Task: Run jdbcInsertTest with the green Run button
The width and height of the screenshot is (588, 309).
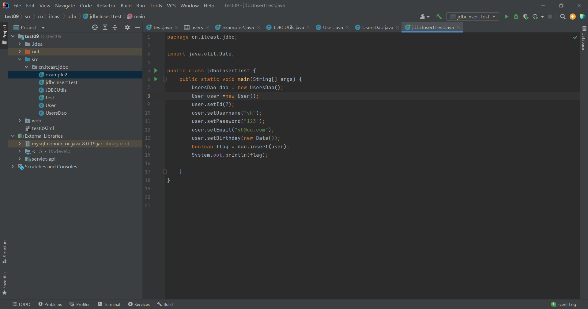Action: pos(506,17)
